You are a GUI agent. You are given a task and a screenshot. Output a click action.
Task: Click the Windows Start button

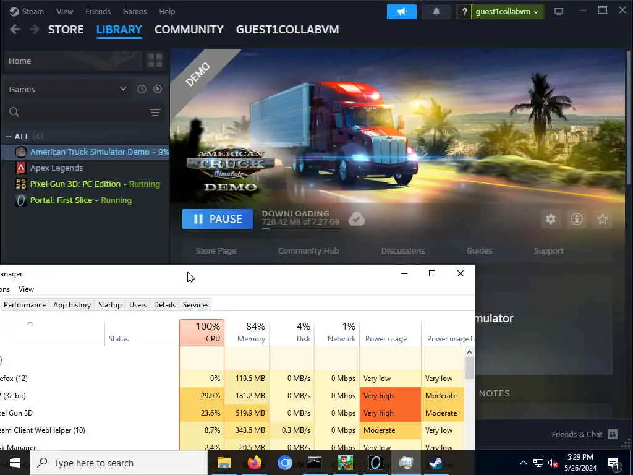15,463
